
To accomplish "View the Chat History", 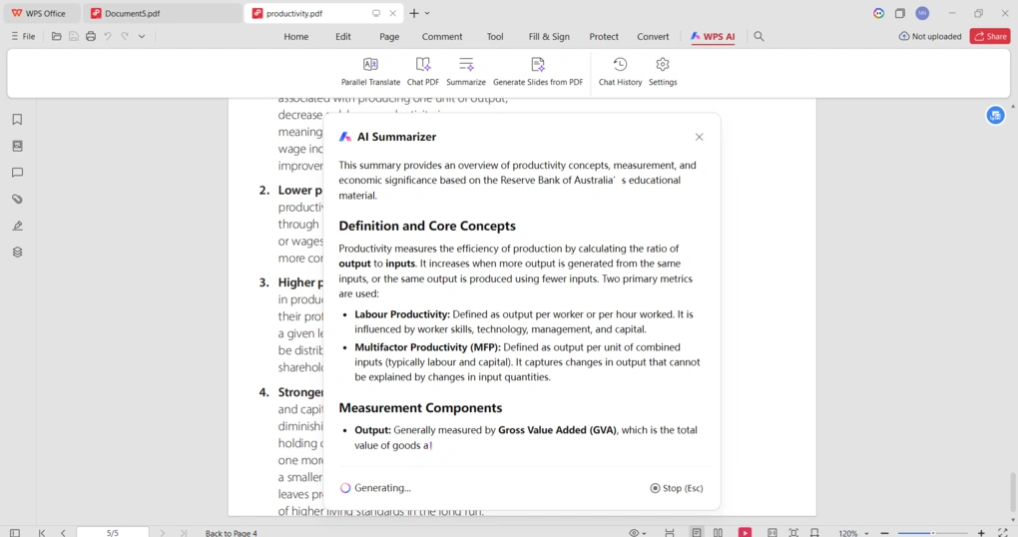I will [x=620, y=72].
